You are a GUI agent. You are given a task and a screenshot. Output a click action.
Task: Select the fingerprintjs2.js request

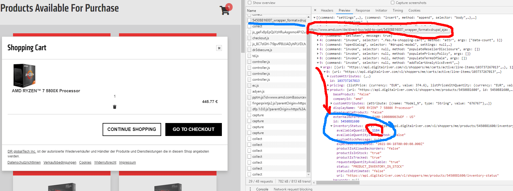[276, 103]
